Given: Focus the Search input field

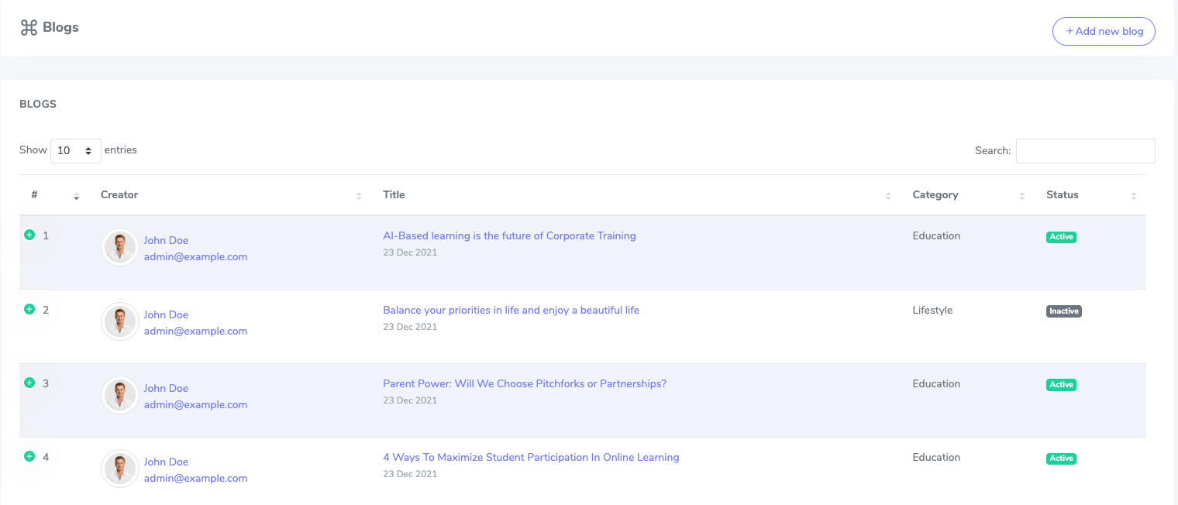Looking at the screenshot, I should 1085,151.
